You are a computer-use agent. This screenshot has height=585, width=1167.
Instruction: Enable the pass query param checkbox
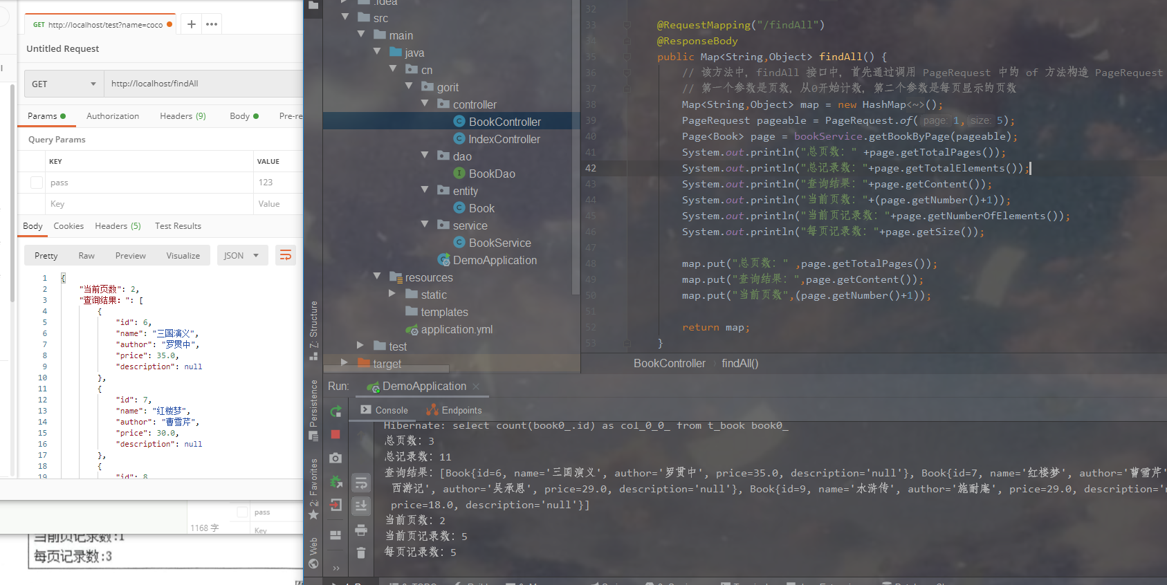(x=37, y=183)
